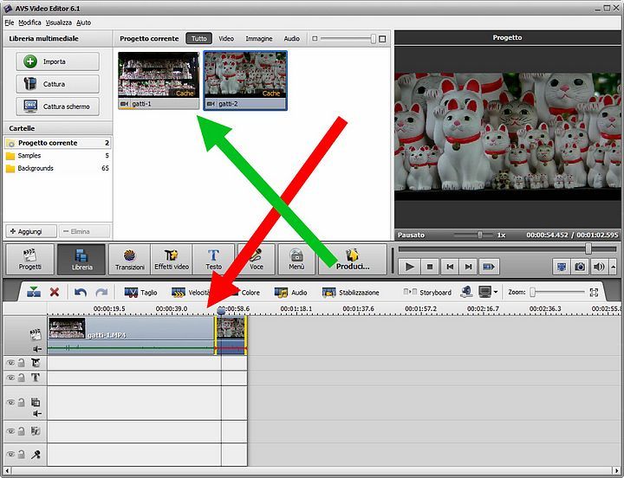Select the Samples folder

[58, 156]
